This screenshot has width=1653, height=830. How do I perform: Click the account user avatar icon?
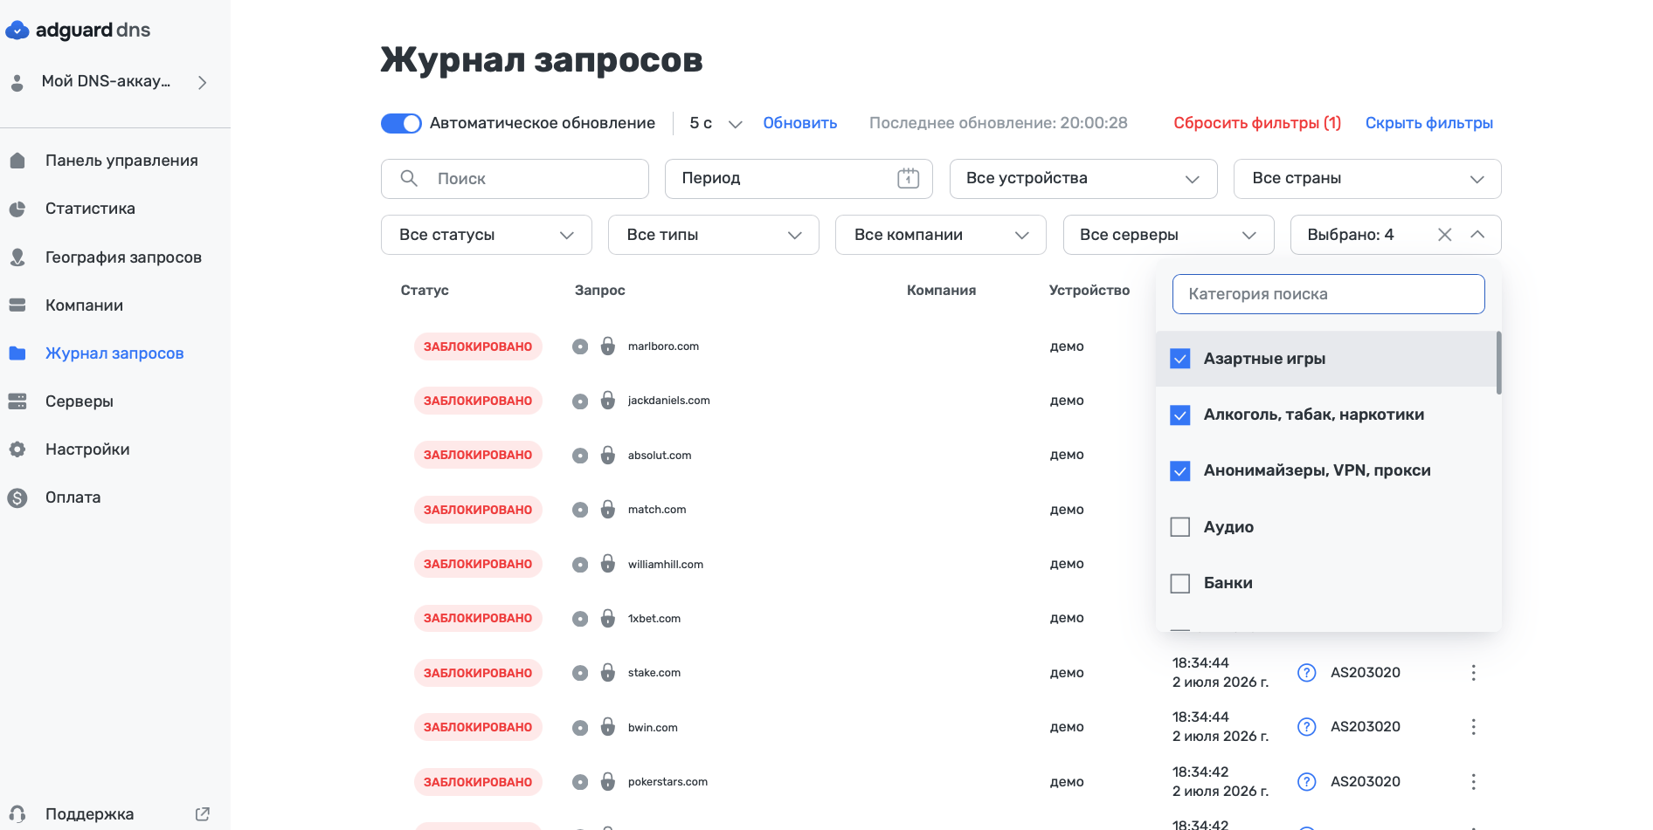[17, 82]
